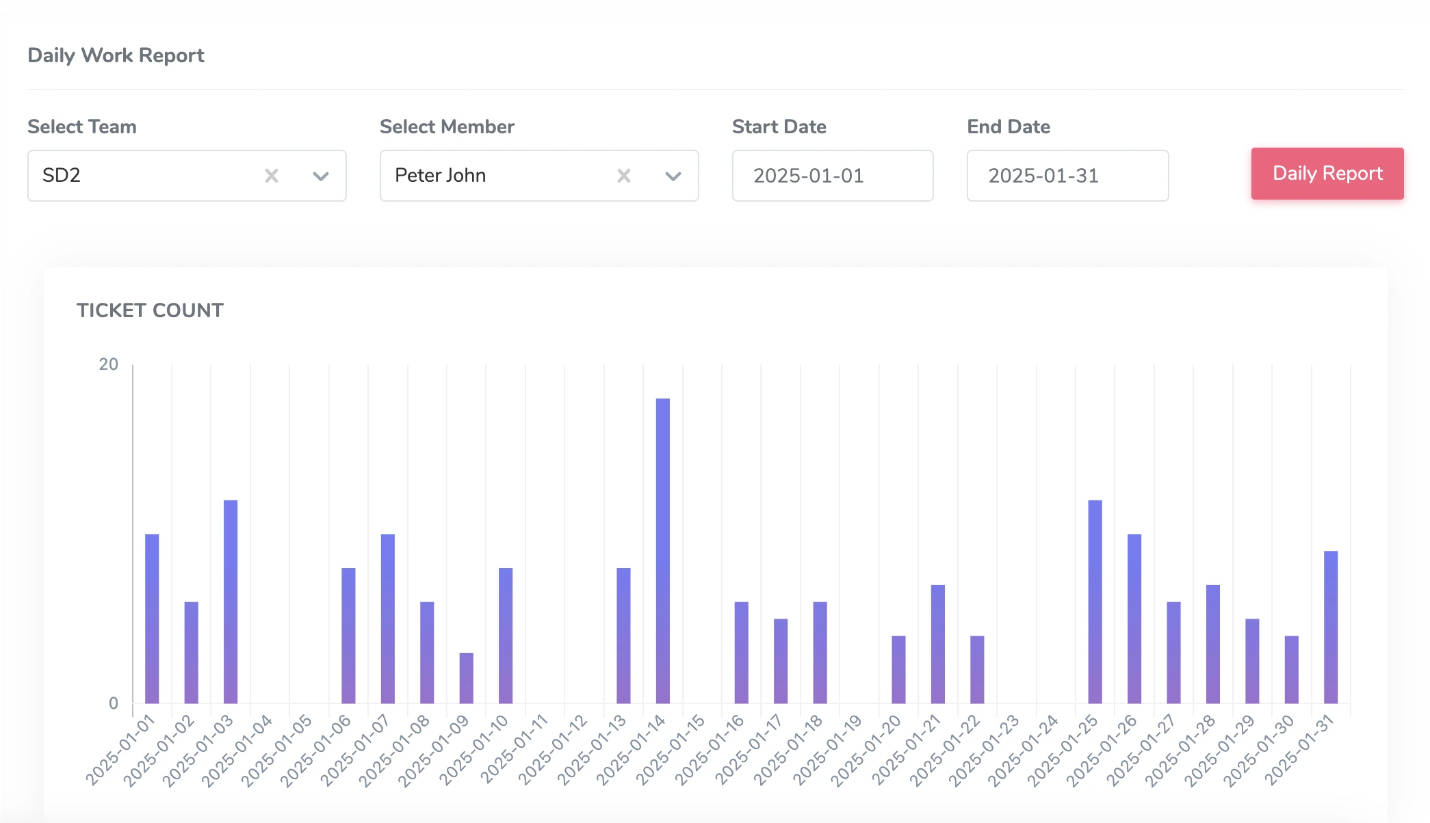Click the 2025-01-12 axis label
This screenshot has width=1430, height=823.
coord(551,751)
